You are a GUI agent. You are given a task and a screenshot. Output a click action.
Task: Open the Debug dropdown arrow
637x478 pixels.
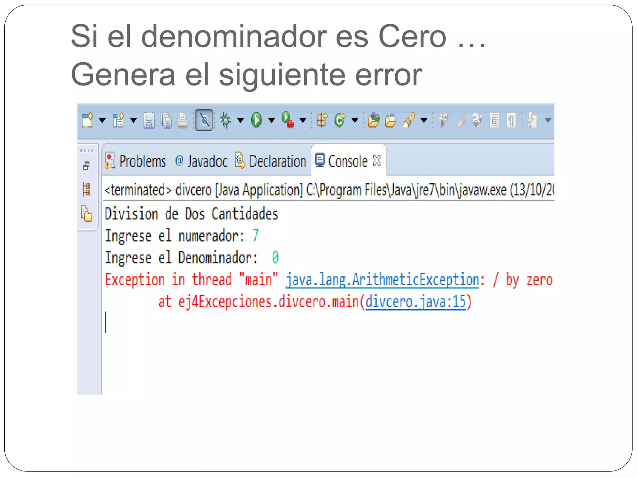click(x=240, y=120)
